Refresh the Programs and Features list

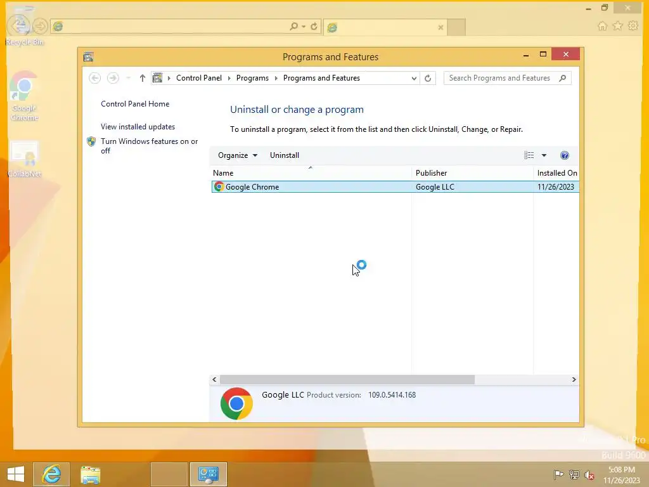click(x=428, y=78)
